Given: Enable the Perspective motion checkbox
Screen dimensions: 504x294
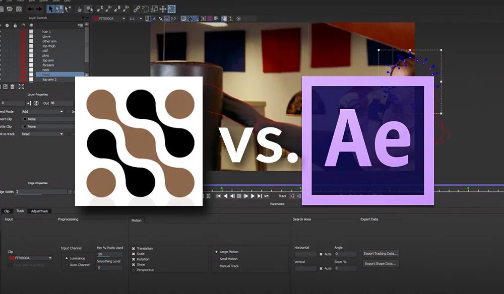Looking at the screenshot, I should click(x=134, y=270).
